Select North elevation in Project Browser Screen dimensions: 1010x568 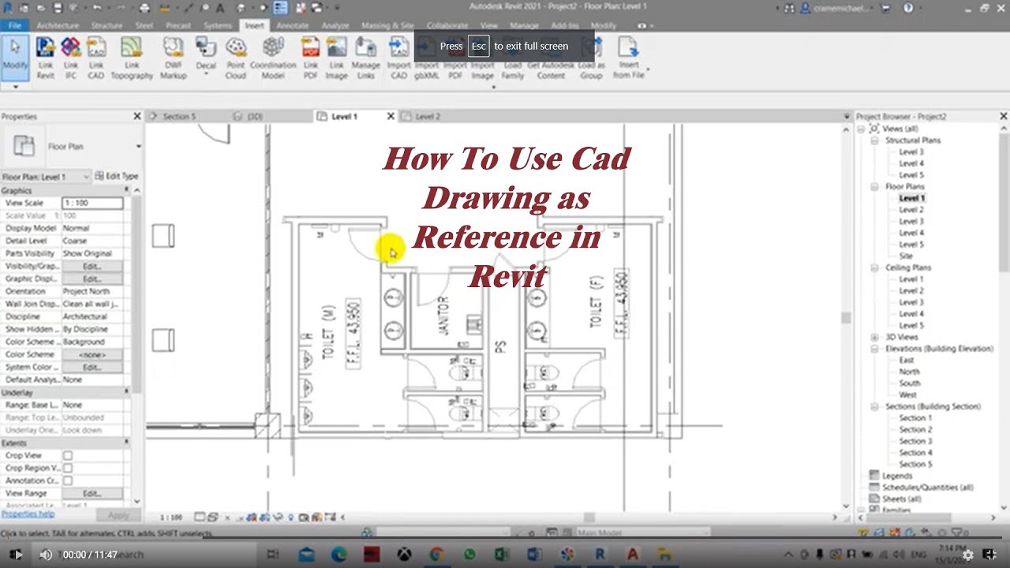point(909,372)
